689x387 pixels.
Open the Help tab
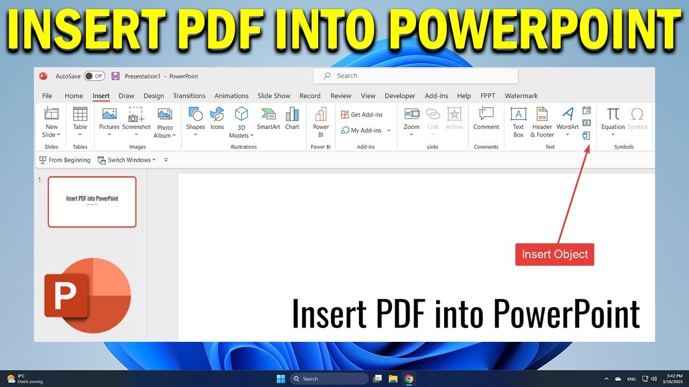(x=464, y=96)
